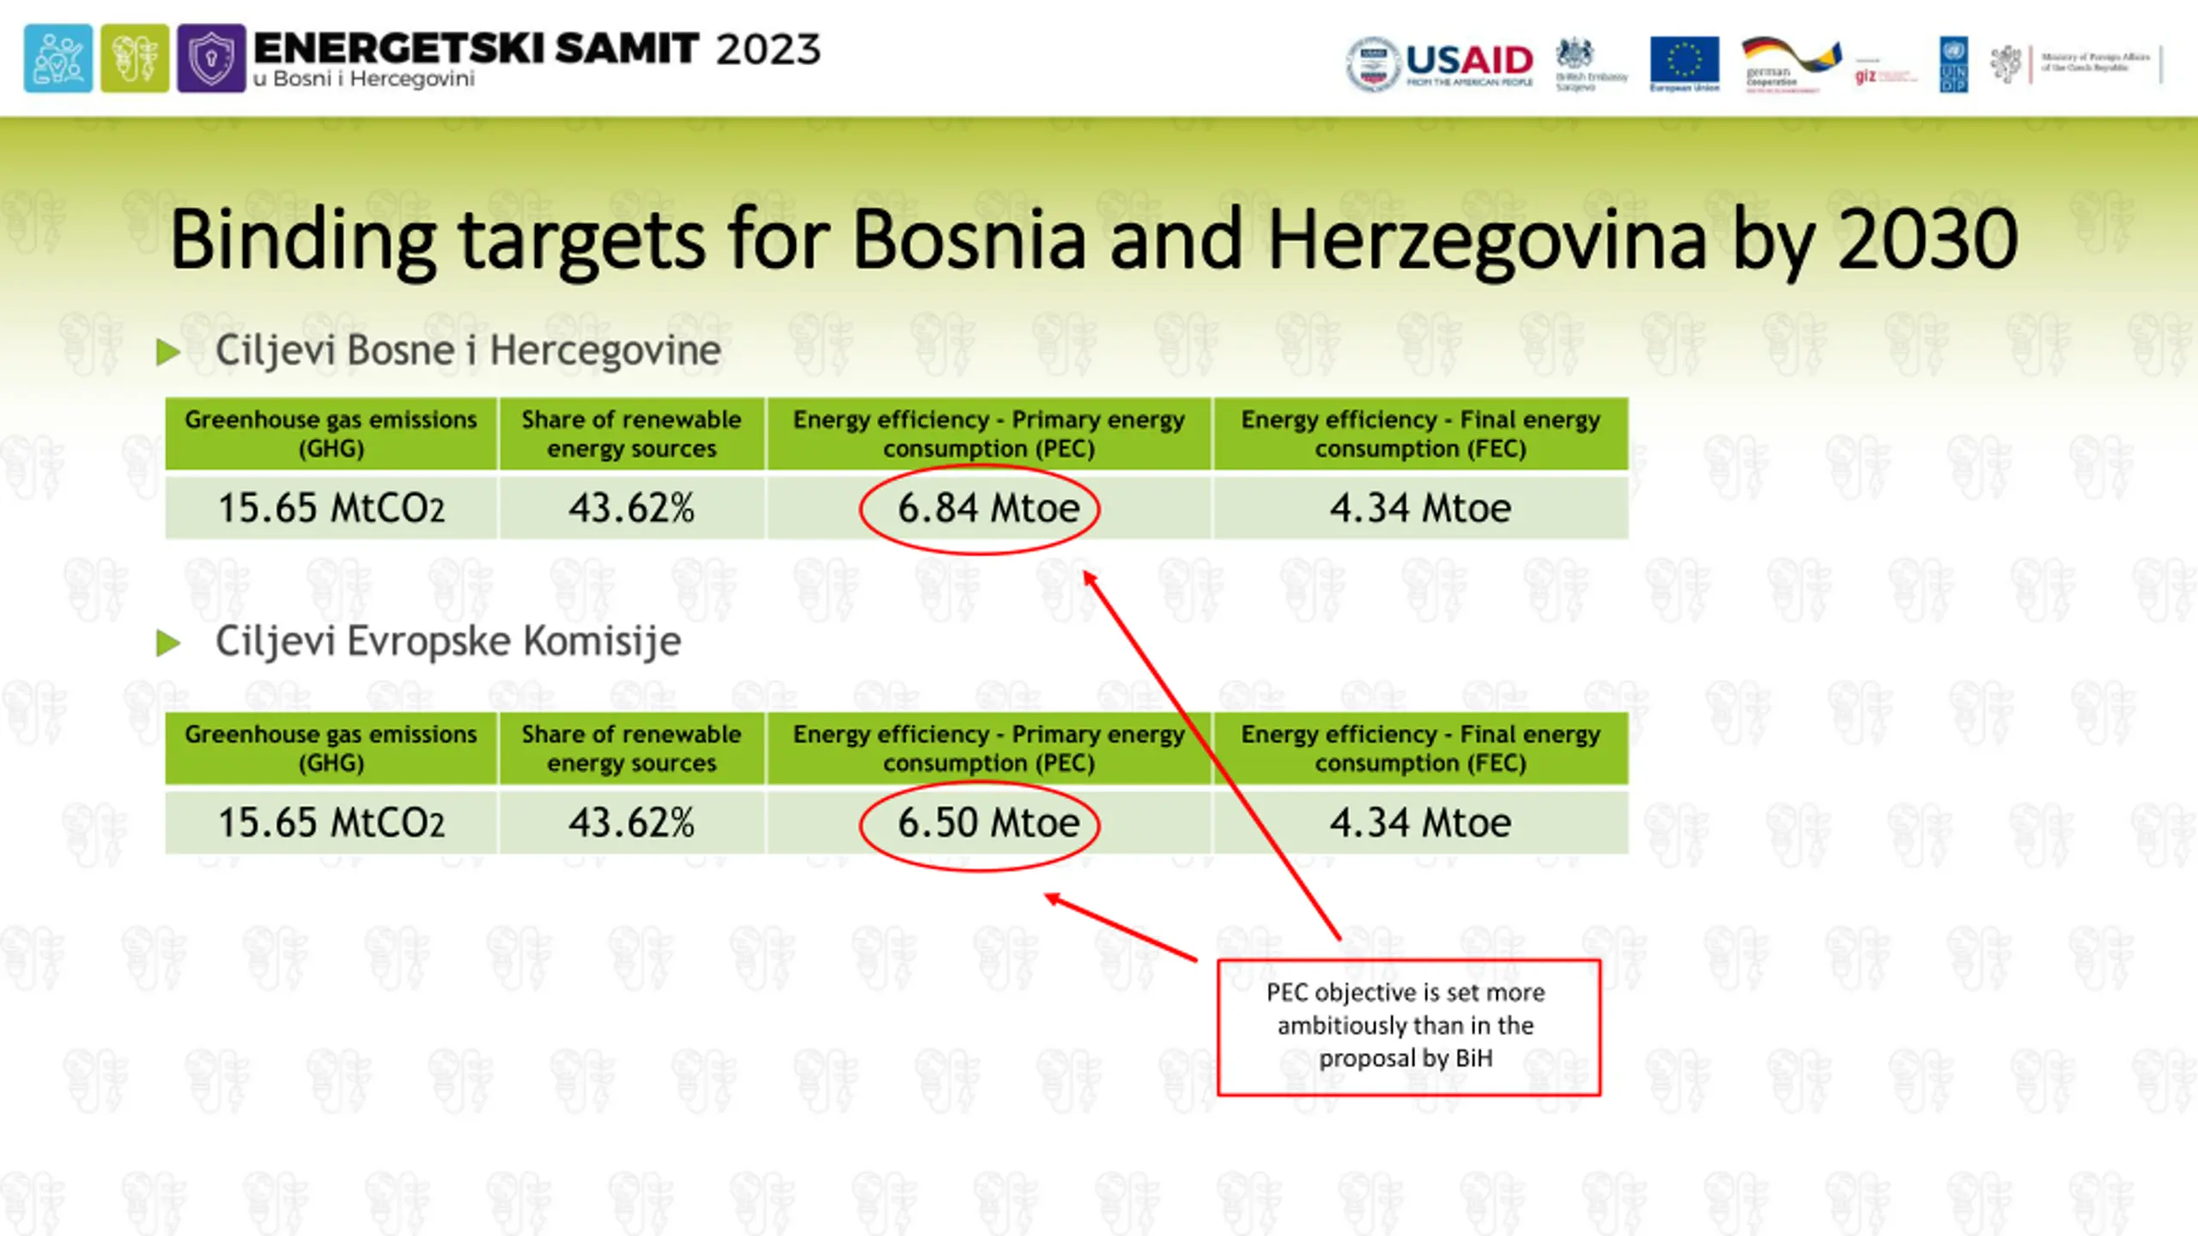Click the European Union flag logo

point(1685,64)
